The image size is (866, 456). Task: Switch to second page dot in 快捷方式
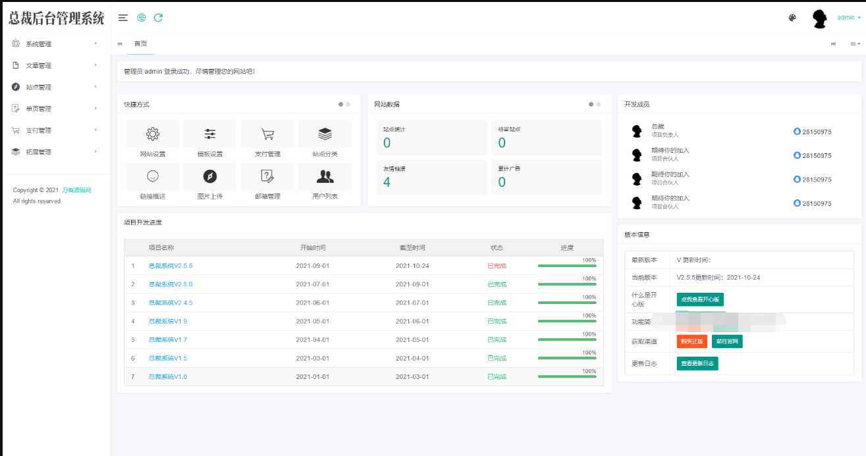(x=348, y=104)
